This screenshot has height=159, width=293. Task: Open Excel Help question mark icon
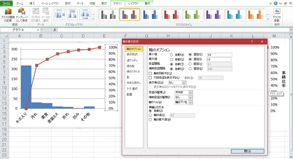click(276, 3)
